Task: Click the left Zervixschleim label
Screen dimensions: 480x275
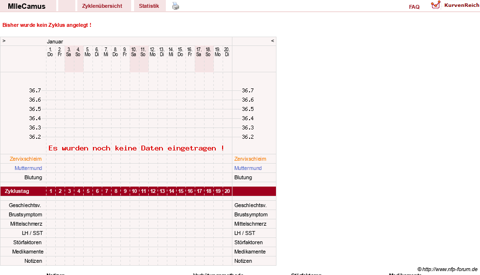Action: pyautogui.click(x=25, y=159)
